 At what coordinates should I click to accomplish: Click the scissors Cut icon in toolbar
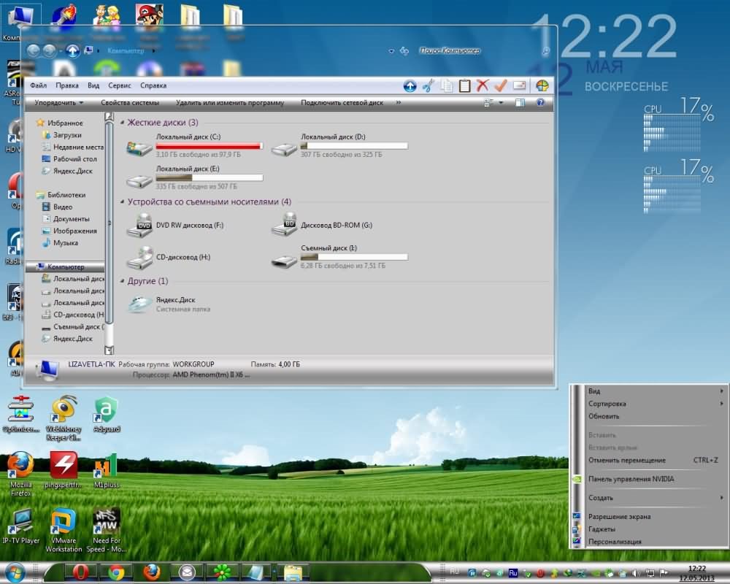tap(429, 86)
